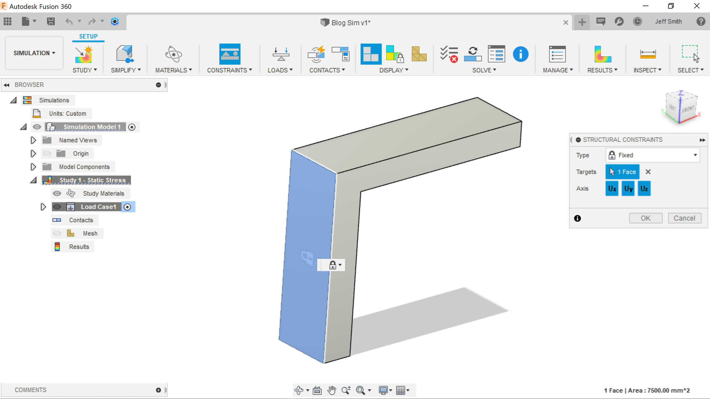This screenshot has width=710, height=399.
Task: Click the Study Materials toolbar icon
Action: coord(173,54)
